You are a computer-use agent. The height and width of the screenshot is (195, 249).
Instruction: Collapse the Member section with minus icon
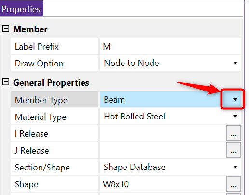point(6,29)
